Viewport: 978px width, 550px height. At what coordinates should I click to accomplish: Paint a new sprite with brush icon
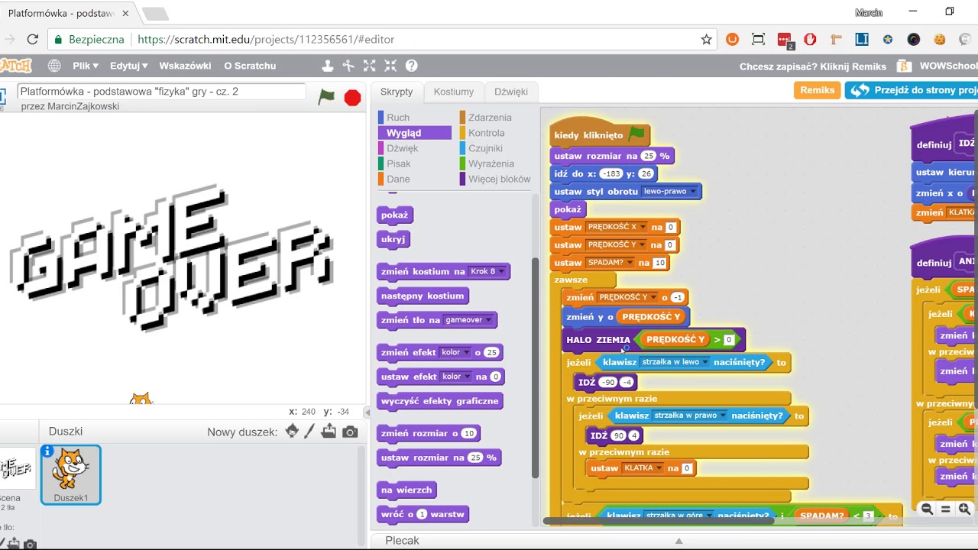pyautogui.click(x=309, y=432)
